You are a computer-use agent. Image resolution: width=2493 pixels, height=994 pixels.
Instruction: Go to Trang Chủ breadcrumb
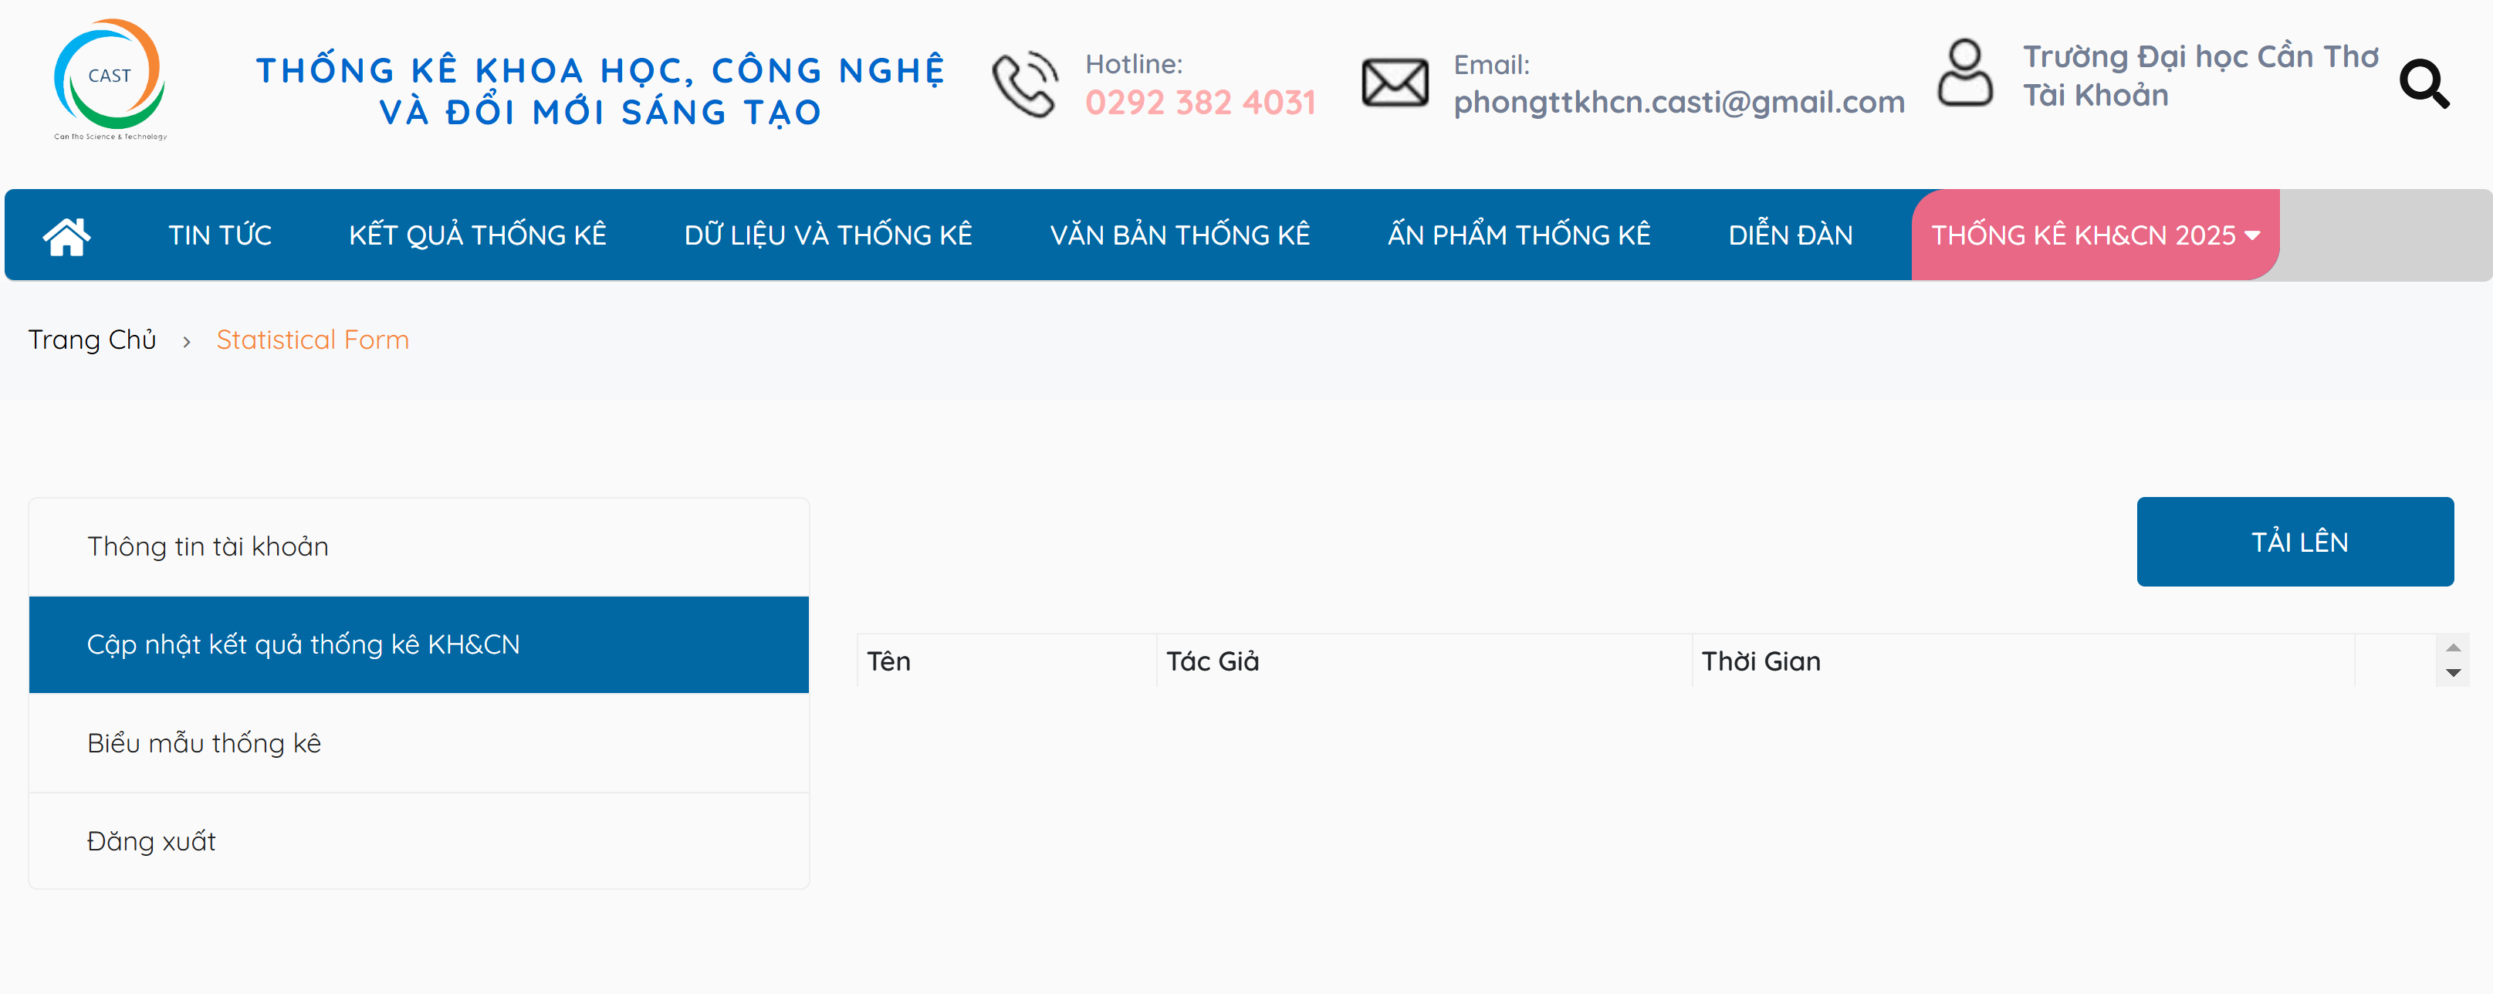92,340
